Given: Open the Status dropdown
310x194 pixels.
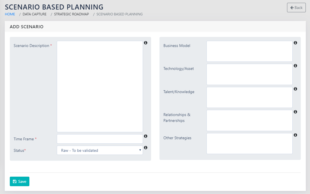Looking at the screenshot, I should pyautogui.click(x=100, y=150).
